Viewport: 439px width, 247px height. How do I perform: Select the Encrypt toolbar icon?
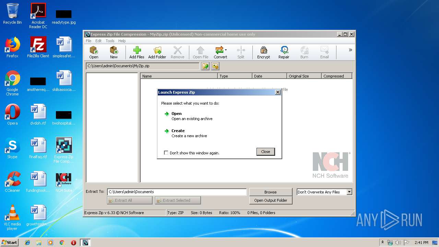[263, 52]
